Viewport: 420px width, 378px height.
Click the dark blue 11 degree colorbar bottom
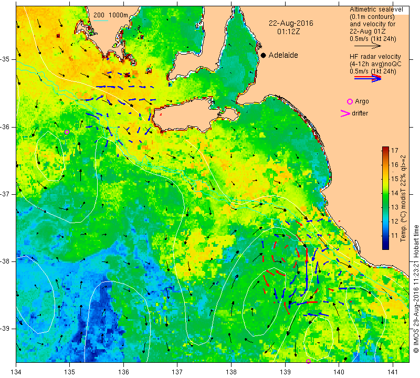(x=385, y=247)
